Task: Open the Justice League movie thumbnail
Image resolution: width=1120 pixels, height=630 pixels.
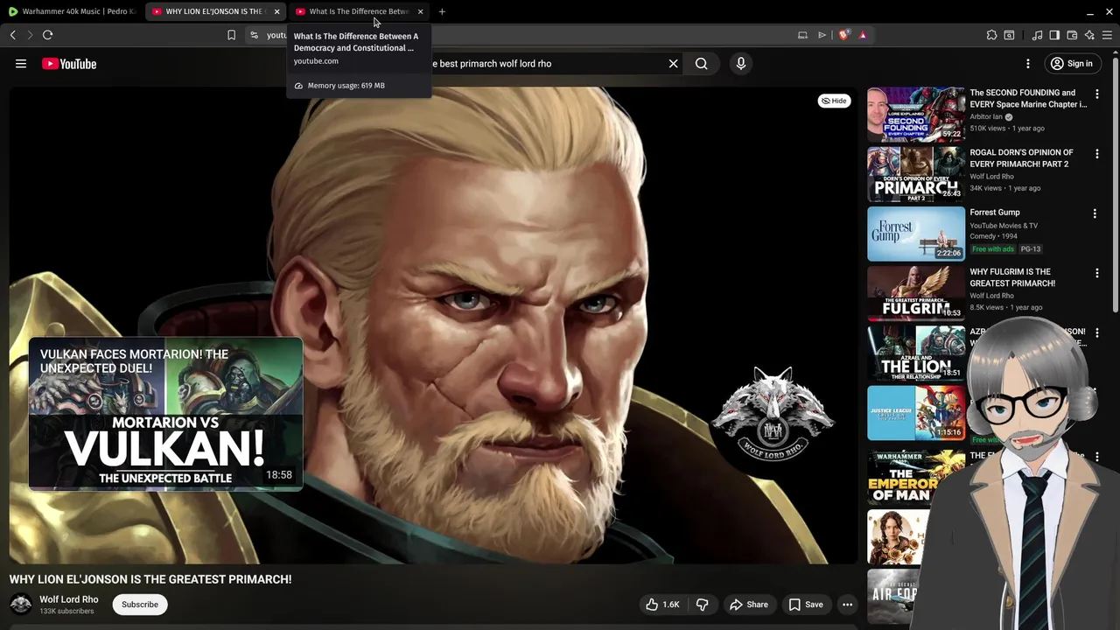Action: click(916, 413)
